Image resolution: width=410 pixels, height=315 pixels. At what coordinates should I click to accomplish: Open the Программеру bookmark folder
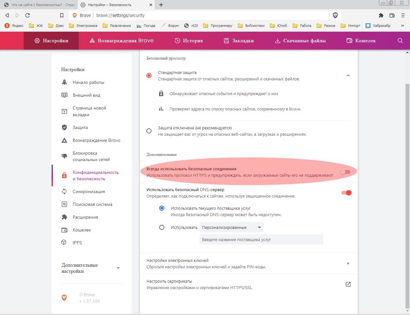pos(218,26)
